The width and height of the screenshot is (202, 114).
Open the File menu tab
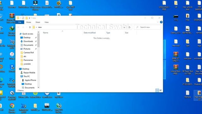(20, 22)
